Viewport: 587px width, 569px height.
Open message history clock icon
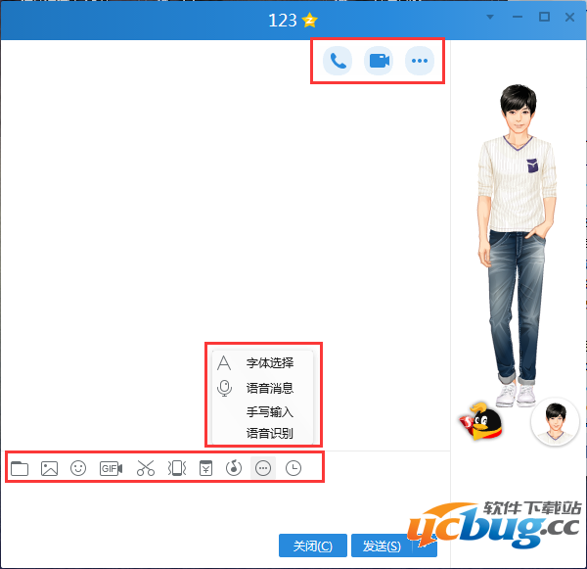[293, 468]
